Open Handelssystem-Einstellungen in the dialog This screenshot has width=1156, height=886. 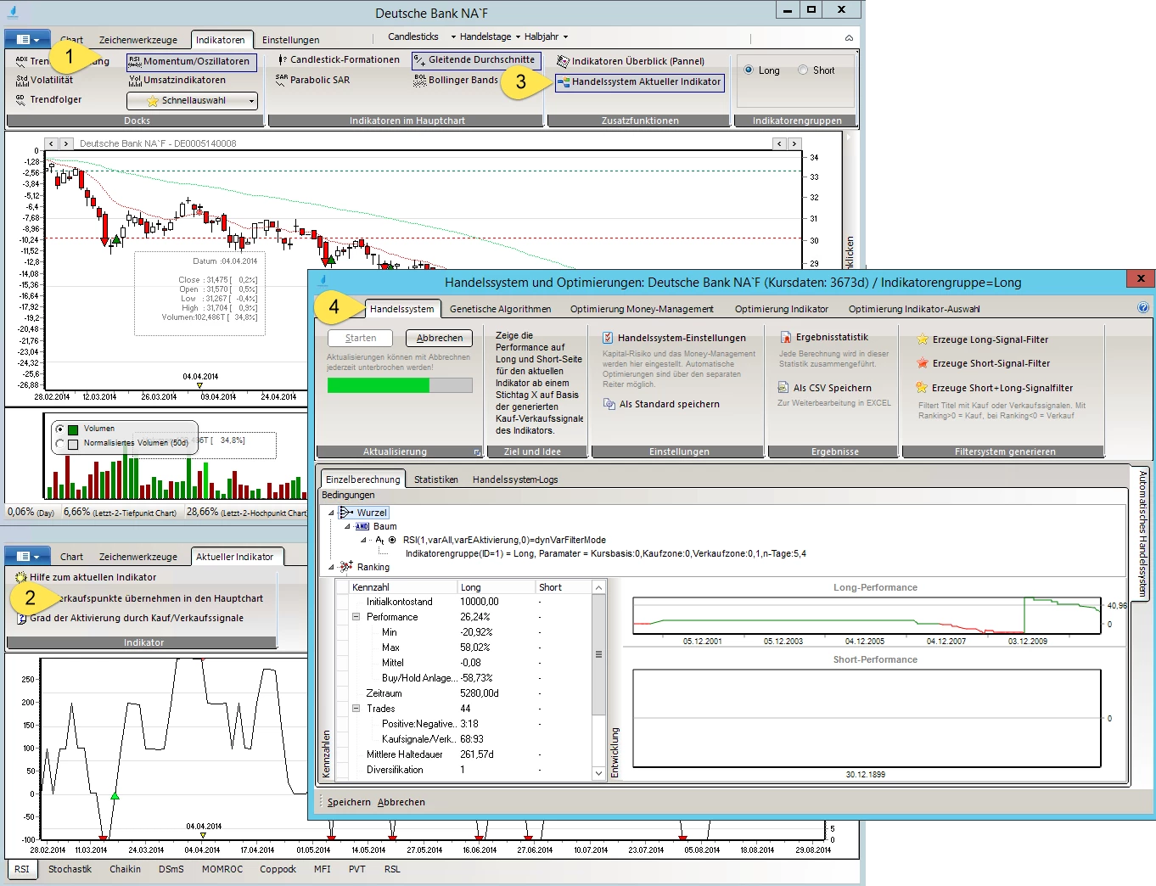click(674, 338)
